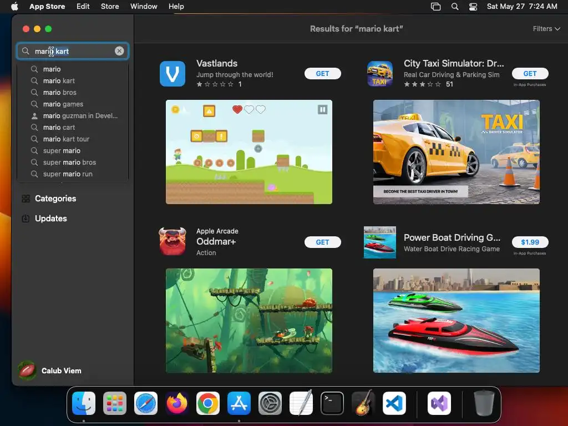Image resolution: width=568 pixels, height=426 pixels.
Task: Select the 'mario kart' search suggestion
Action: [73, 81]
